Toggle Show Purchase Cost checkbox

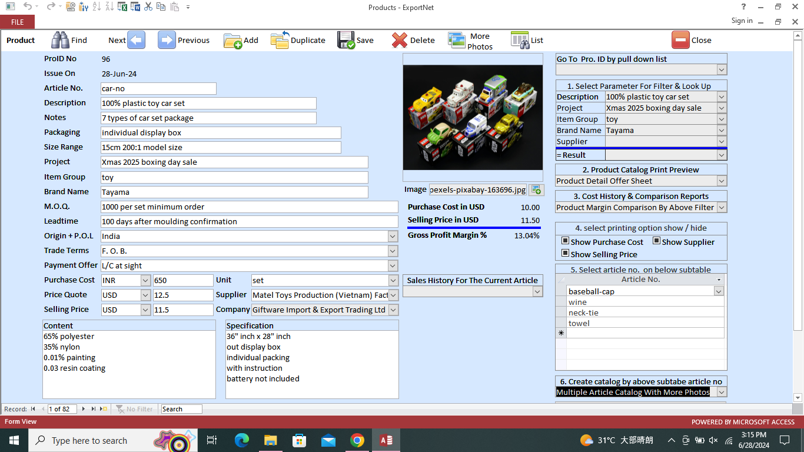click(x=565, y=241)
